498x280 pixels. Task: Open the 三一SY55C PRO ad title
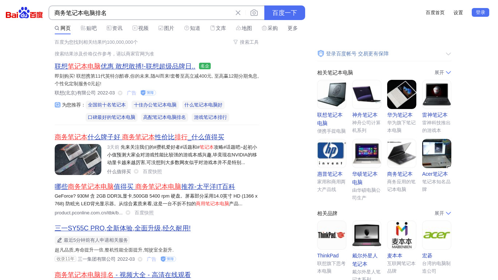click(x=122, y=228)
